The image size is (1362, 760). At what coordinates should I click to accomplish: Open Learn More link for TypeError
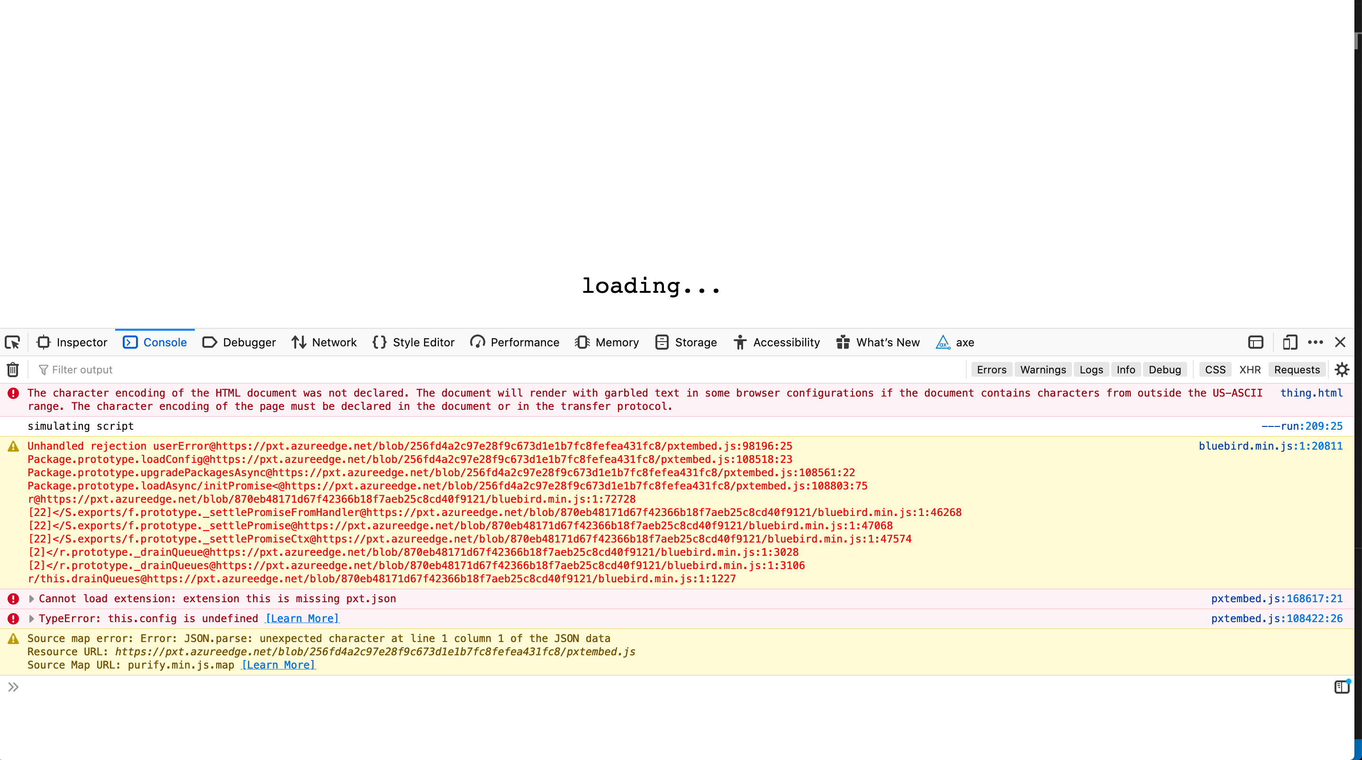pos(302,618)
